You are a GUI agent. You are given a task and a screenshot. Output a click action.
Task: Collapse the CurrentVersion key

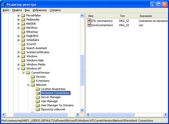click(x=23, y=73)
